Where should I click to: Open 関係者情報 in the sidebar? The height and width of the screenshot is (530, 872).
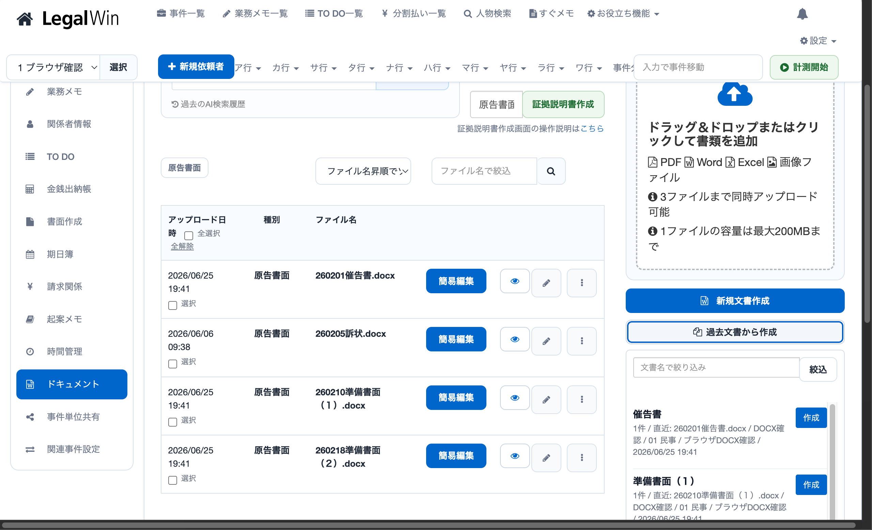point(72,124)
